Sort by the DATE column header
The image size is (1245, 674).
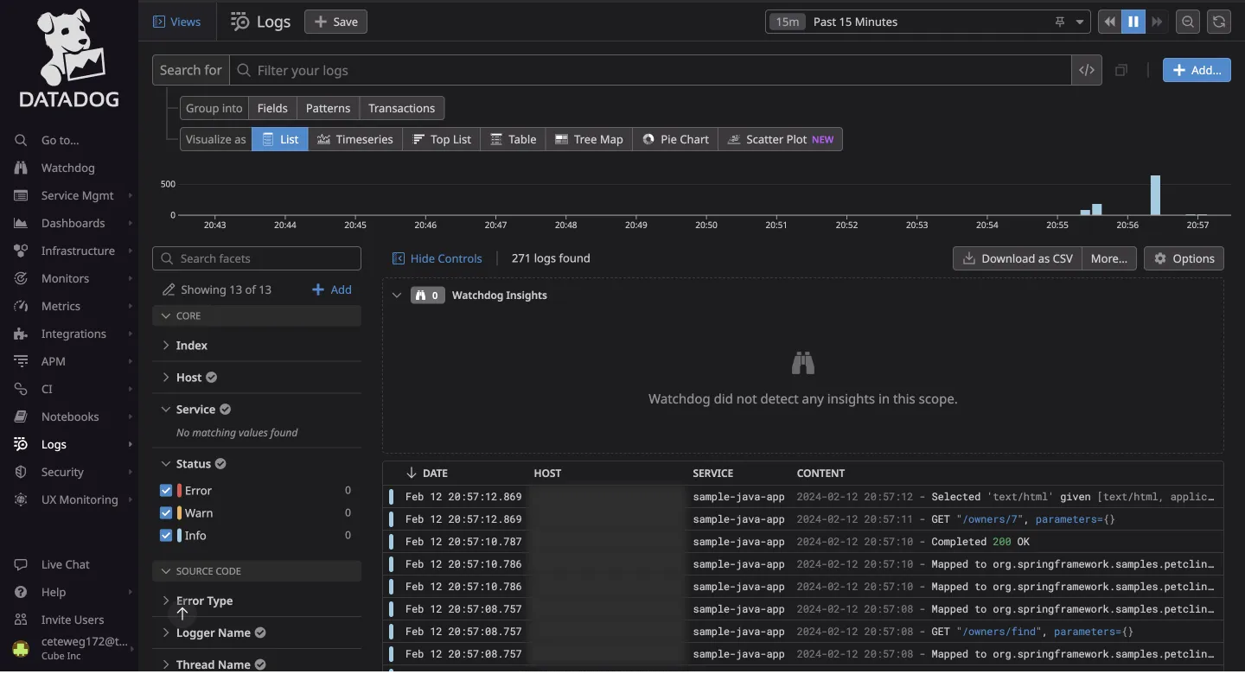click(427, 474)
